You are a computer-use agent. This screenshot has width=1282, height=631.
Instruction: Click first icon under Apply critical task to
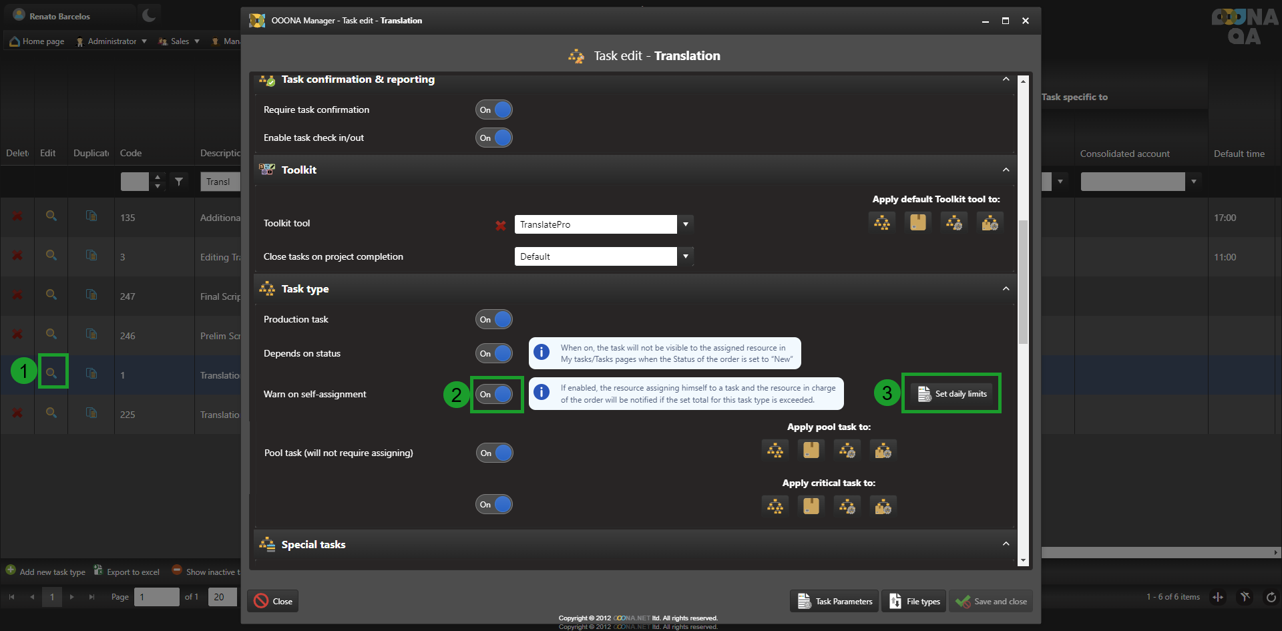(775, 506)
